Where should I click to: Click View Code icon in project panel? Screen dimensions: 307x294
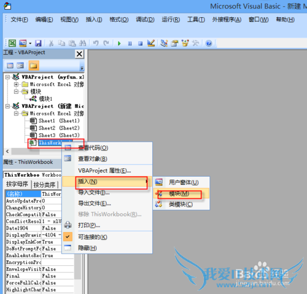coord(10,66)
